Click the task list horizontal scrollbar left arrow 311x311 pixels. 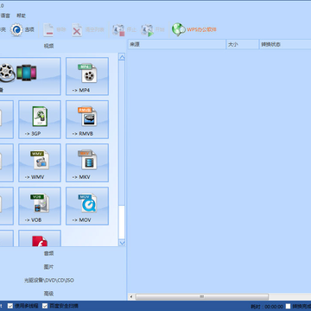click(x=131, y=296)
